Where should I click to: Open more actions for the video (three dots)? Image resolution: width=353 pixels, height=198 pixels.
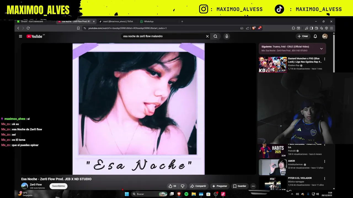[x=253, y=186]
